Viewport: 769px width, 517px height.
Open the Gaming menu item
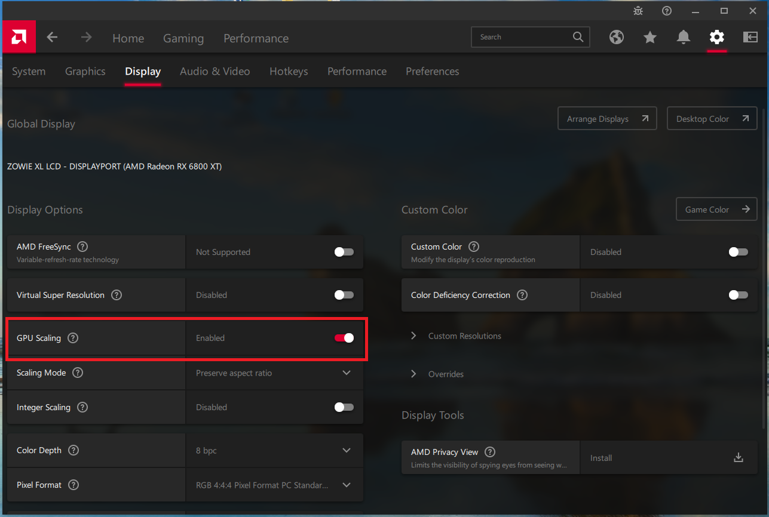click(x=183, y=38)
